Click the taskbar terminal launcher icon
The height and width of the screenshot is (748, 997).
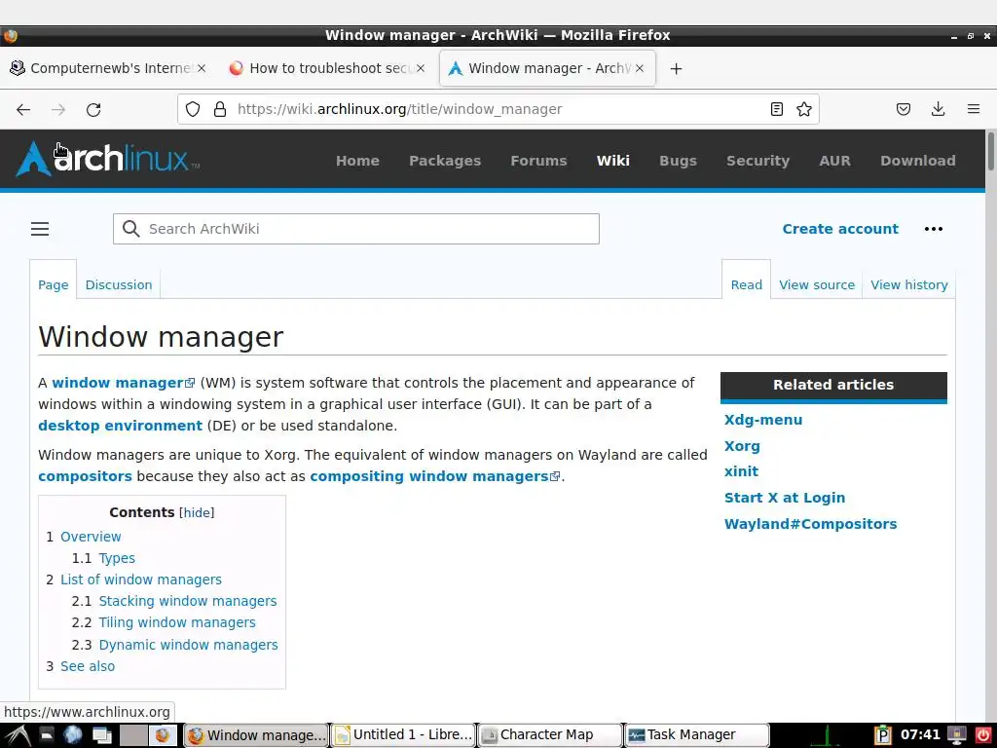47,735
